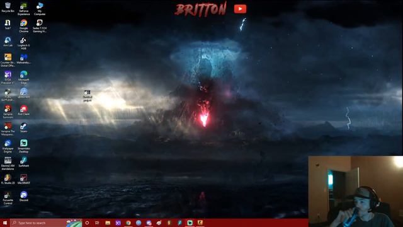Open Dexed standalone synth shortcut with keyboard icon

[8, 164]
